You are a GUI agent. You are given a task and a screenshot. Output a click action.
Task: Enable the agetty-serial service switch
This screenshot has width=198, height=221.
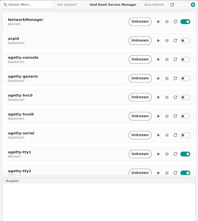[185, 135]
